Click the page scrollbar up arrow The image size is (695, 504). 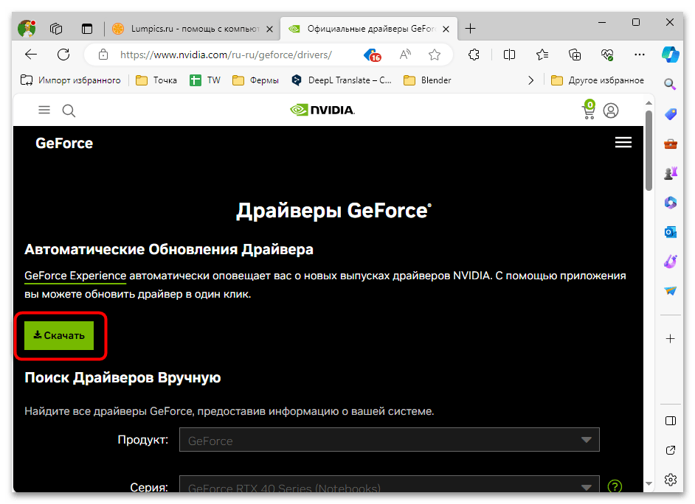click(x=649, y=103)
